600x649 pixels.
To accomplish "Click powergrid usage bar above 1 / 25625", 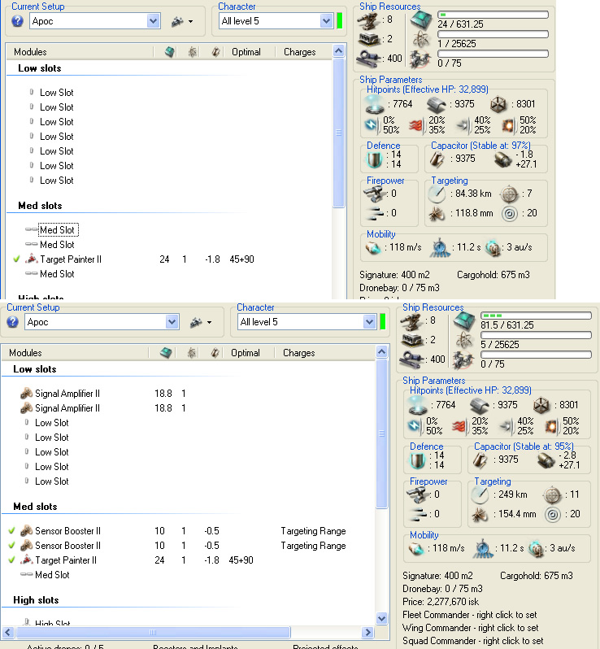I will (493, 34).
